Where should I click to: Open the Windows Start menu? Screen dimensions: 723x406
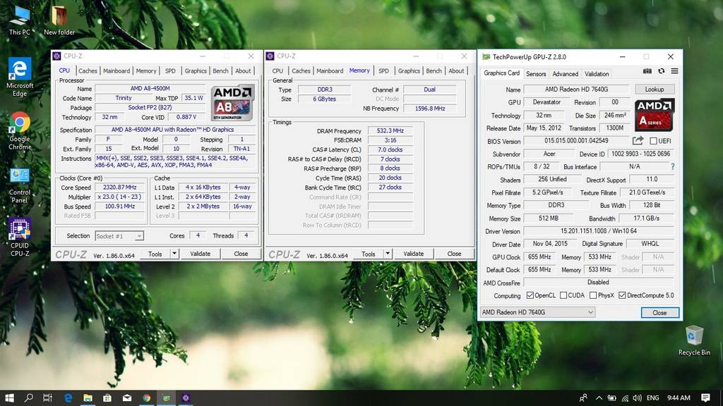[x=9, y=398]
